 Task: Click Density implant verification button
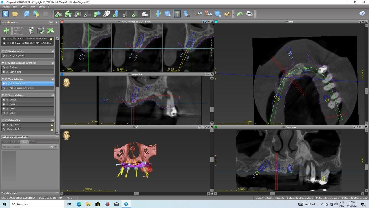click(x=280, y=198)
